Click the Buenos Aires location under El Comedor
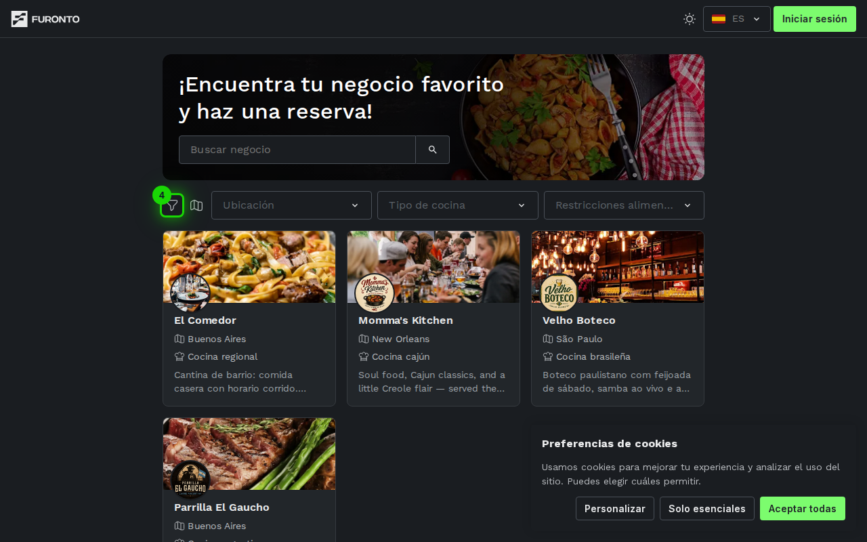The width and height of the screenshot is (867, 542). pos(217,339)
